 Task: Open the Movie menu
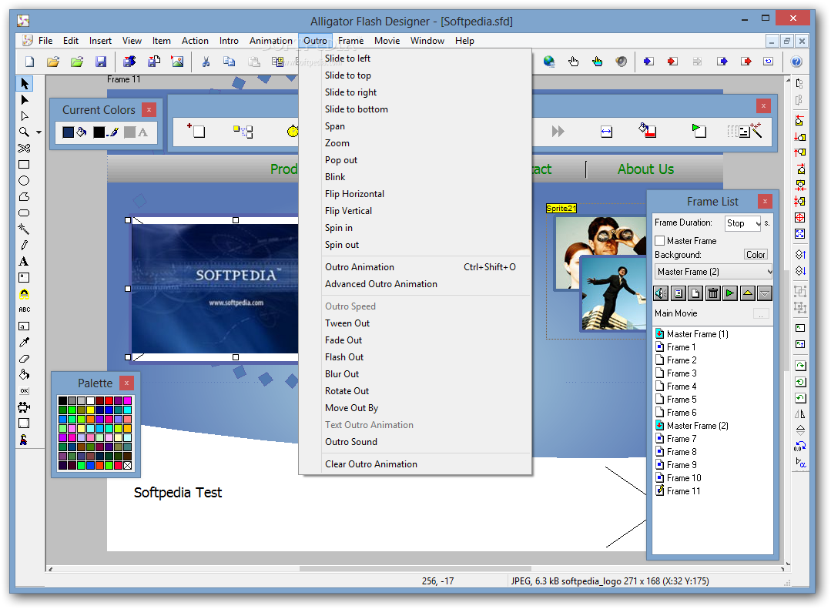click(387, 41)
